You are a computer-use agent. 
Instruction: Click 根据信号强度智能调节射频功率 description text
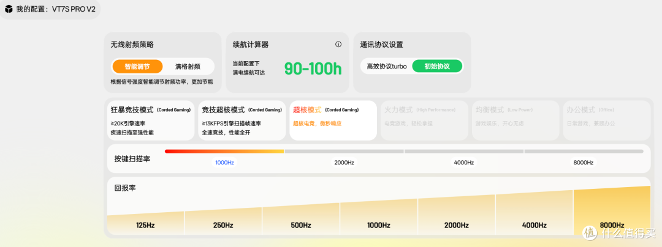pos(162,82)
